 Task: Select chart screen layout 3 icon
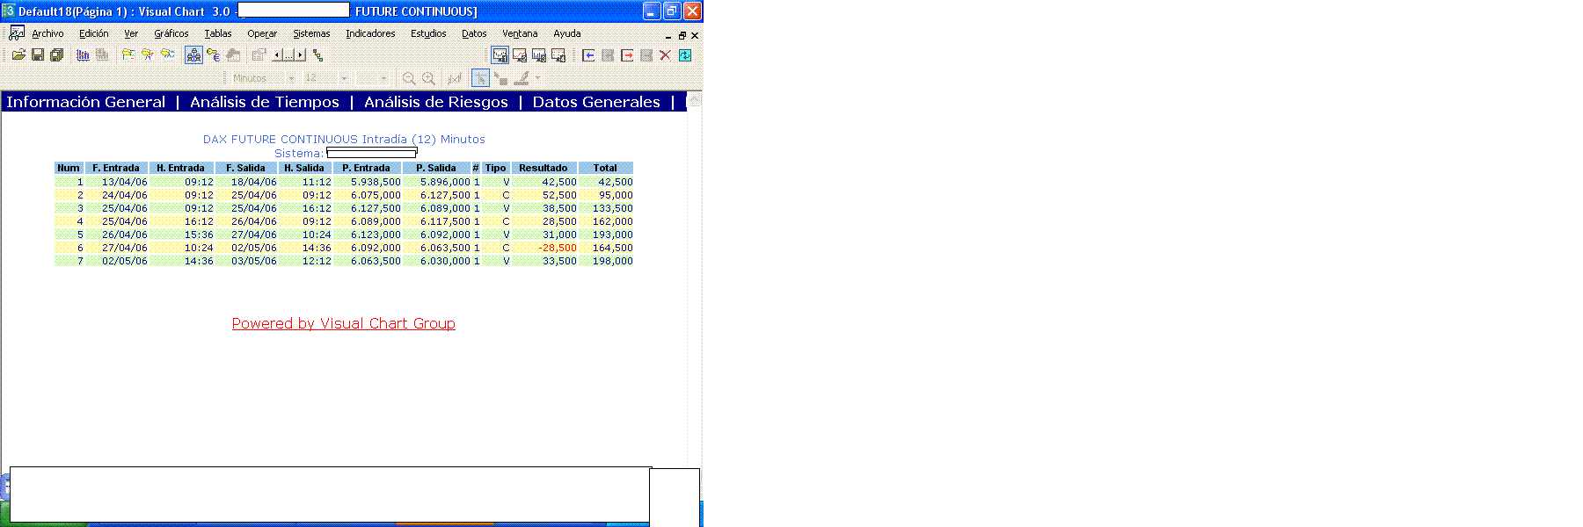coord(539,55)
